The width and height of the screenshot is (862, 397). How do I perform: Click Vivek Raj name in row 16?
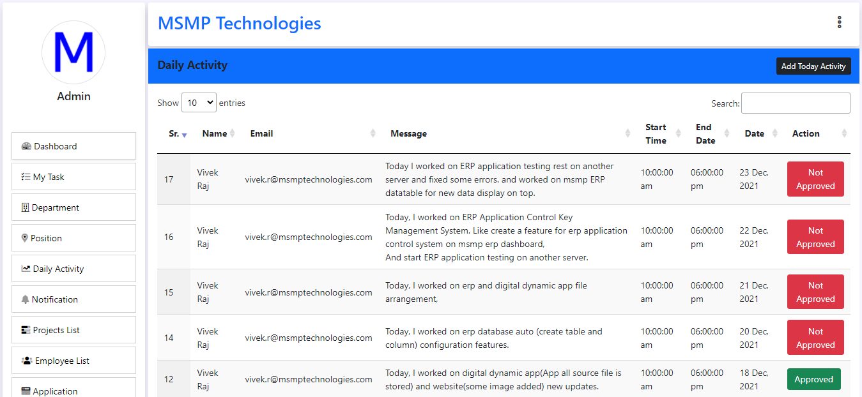coord(208,237)
